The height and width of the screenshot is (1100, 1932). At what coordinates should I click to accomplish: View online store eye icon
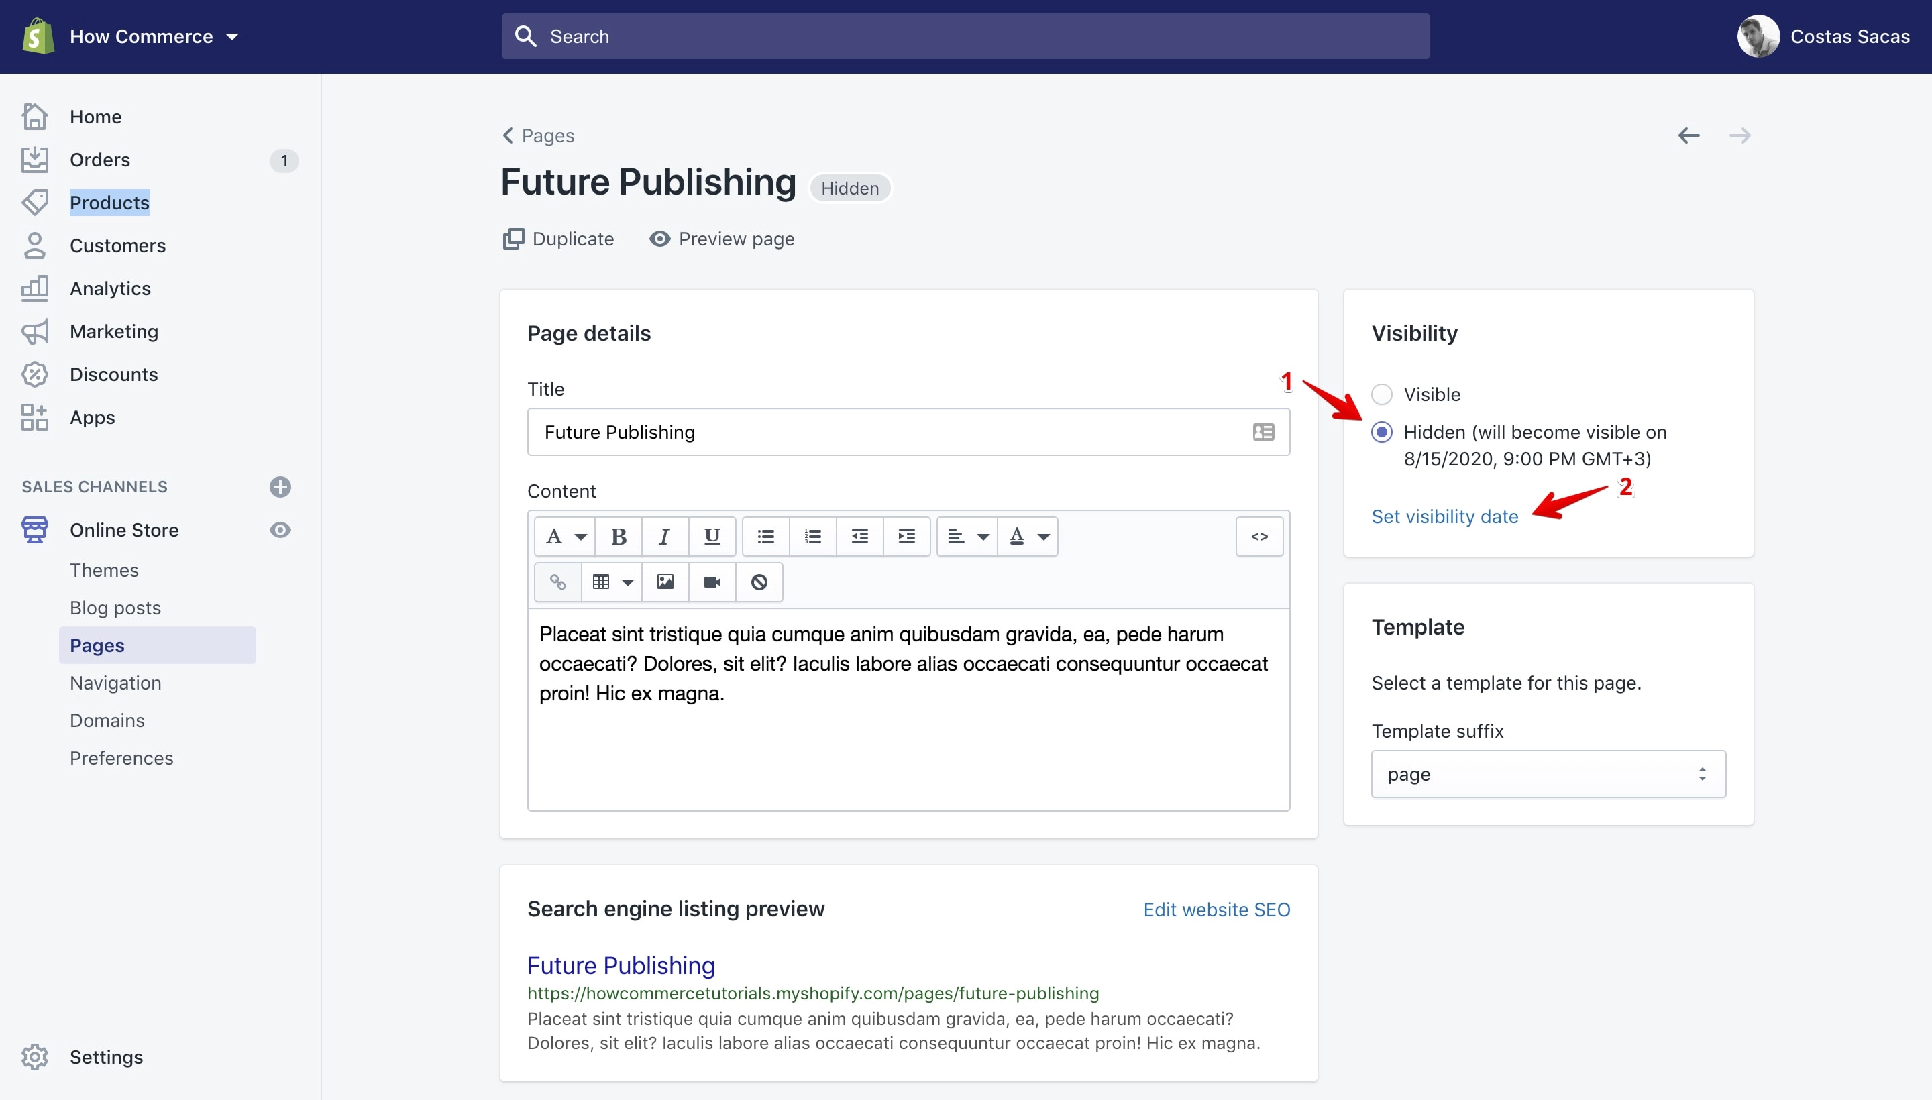280,530
